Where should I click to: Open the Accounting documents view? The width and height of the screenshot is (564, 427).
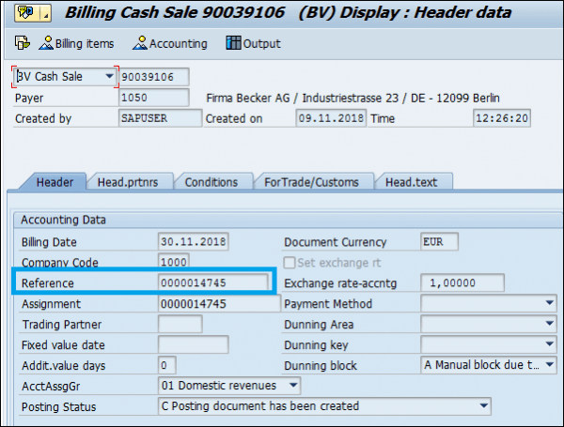pyautogui.click(x=170, y=43)
